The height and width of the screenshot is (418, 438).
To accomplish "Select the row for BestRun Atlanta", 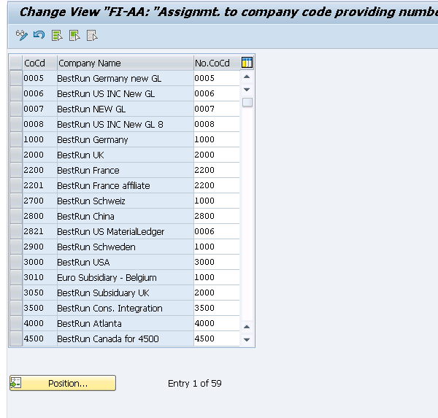I will point(16,323).
